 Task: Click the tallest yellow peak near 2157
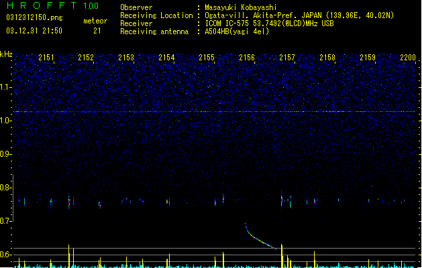point(282,255)
